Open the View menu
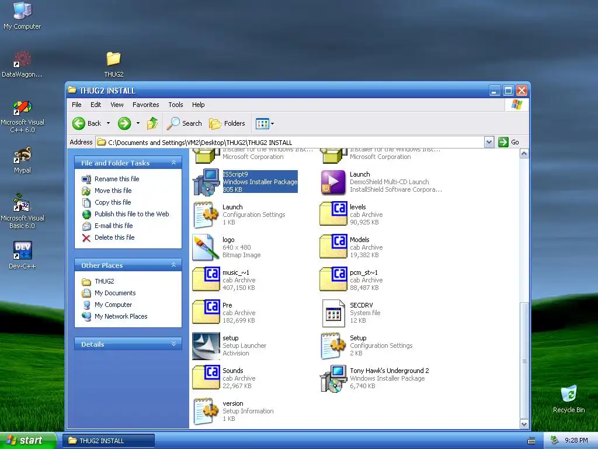Image resolution: width=598 pixels, height=449 pixels. pos(117,105)
